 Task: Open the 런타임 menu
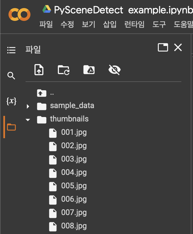coord(134,24)
